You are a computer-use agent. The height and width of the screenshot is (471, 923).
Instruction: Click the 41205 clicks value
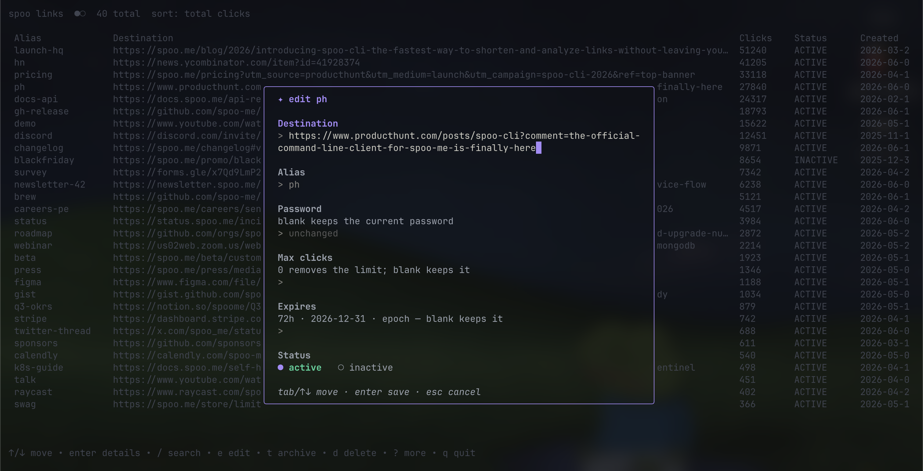pyautogui.click(x=753, y=62)
